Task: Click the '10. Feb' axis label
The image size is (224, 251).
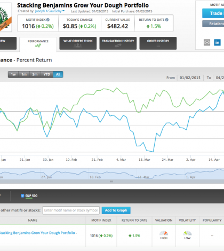Action: click(71, 160)
